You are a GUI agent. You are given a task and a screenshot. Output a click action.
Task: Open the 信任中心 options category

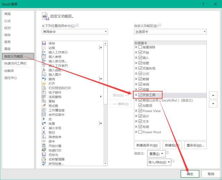point(10,78)
